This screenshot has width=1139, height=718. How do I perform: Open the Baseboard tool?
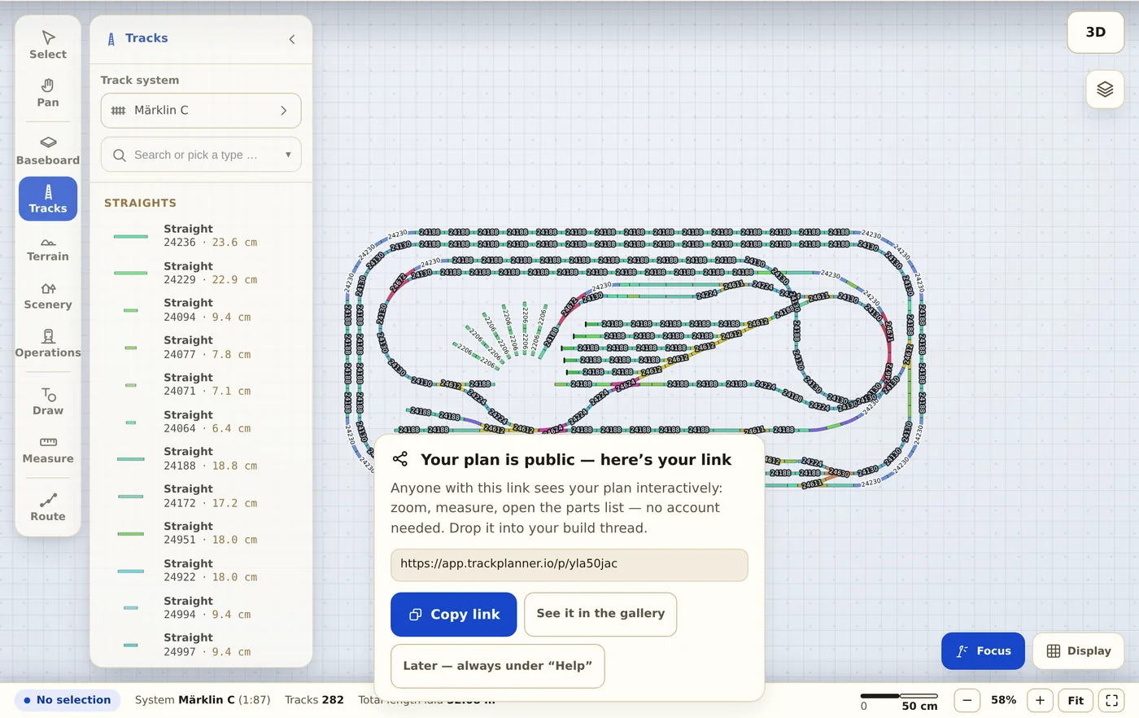48,151
